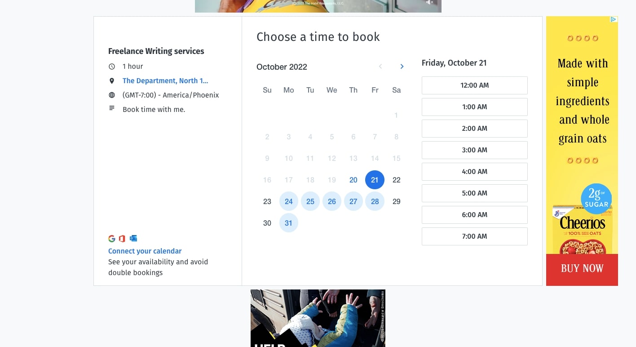This screenshot has width=636, height=347.
Task: Select October 31 on the calendar
Action: click(289, 223)
